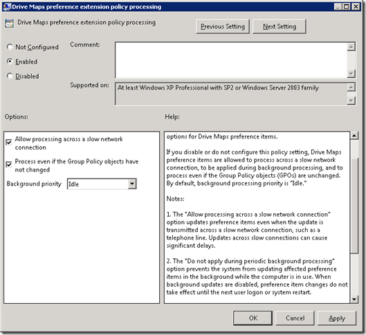Select the Enabled radio button
The image size is (366, 335).
point(10,61)
